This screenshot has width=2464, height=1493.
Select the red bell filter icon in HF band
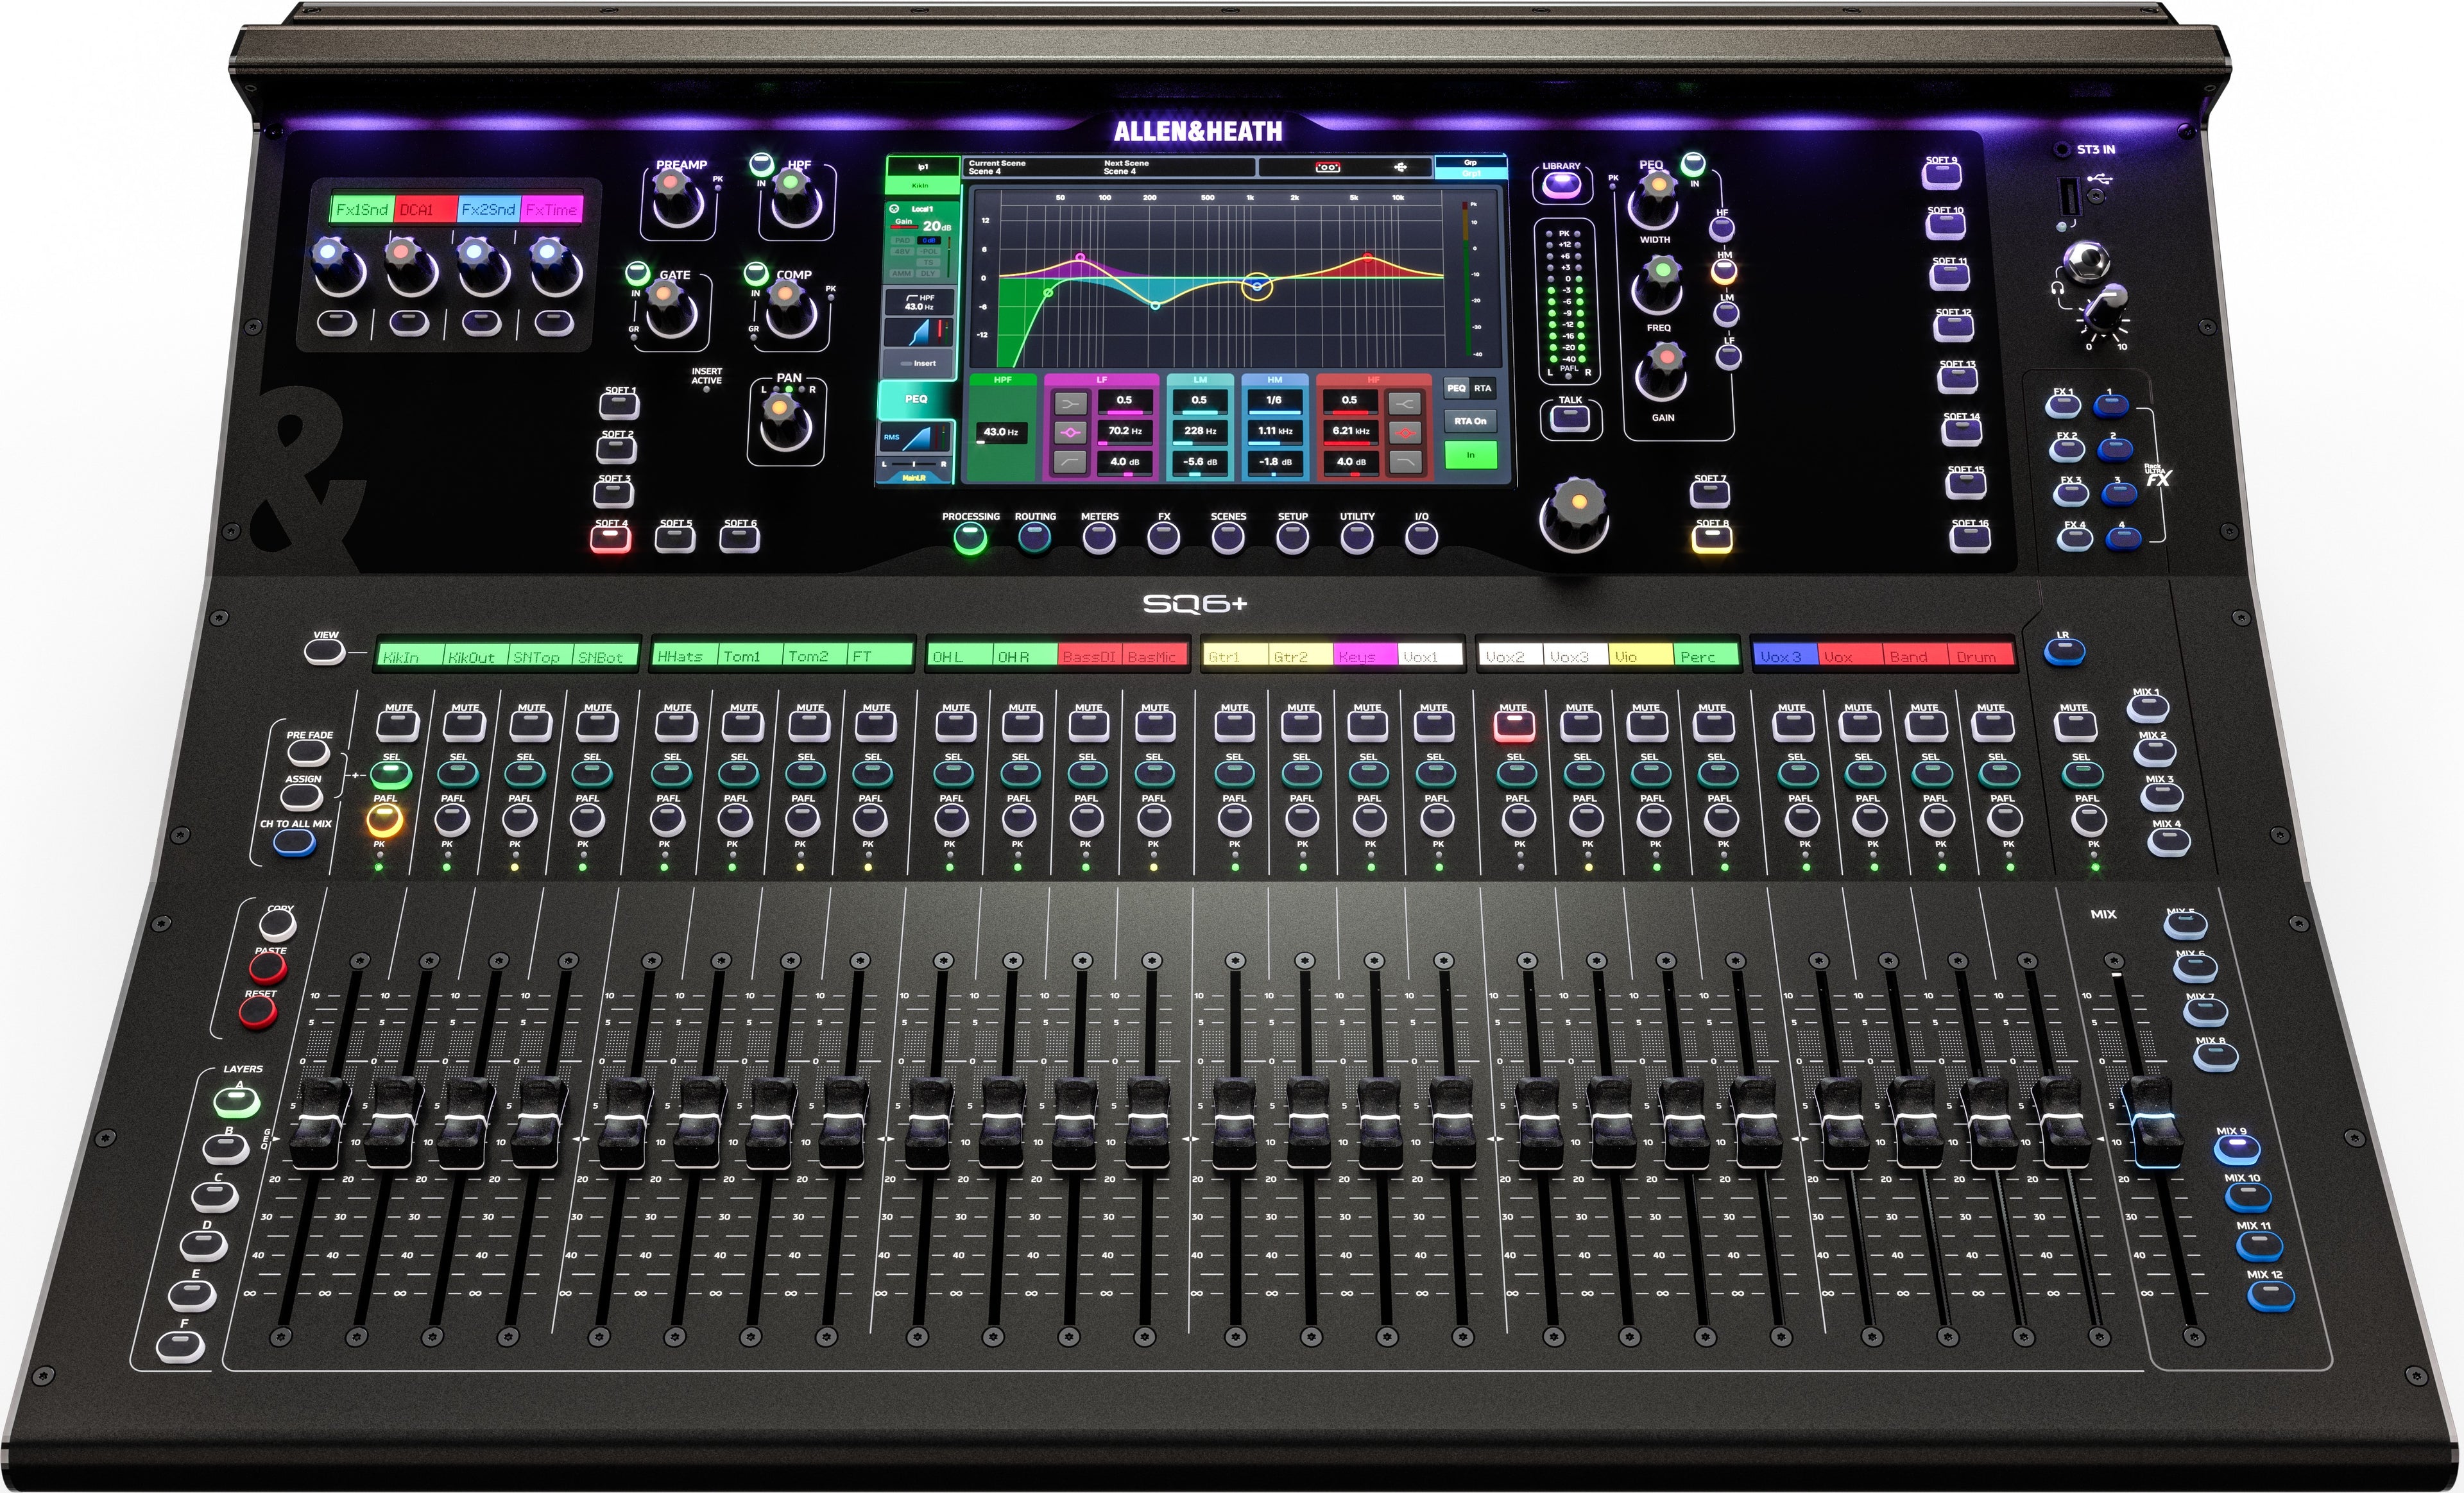[1405, 432]
